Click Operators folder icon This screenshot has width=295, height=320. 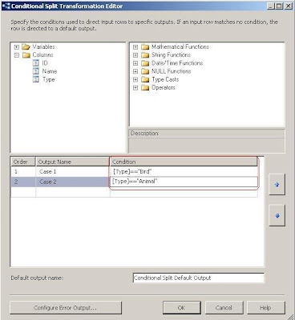click(145, 88)
